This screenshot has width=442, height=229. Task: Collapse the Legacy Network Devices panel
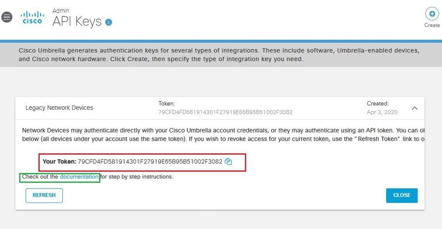coord(415,108)
